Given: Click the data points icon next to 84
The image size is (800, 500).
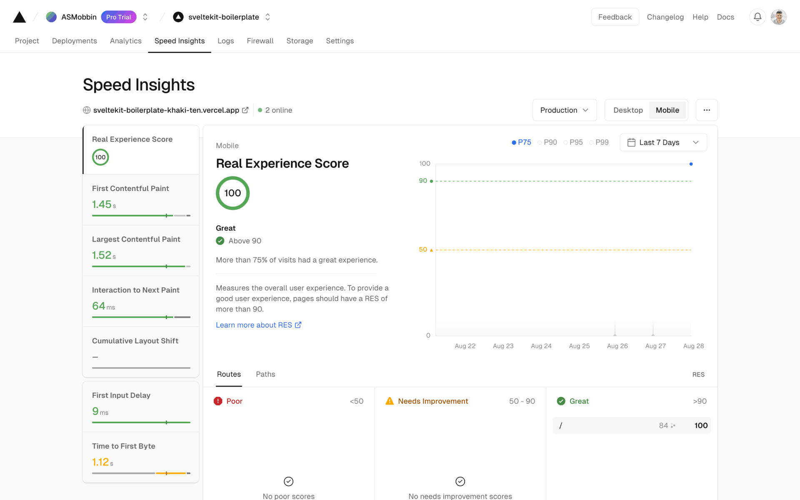Looking at the screenshot, I should pos(673,425).
